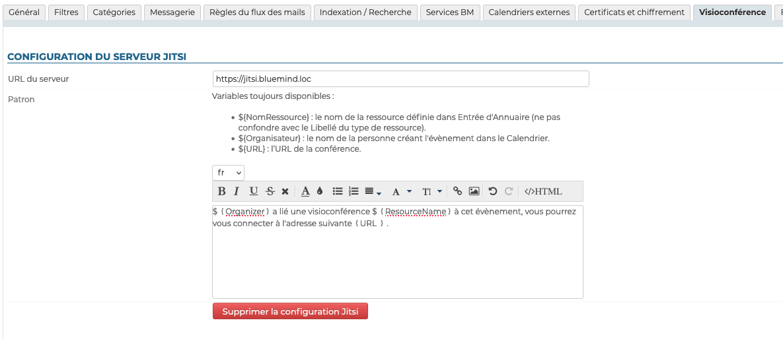Undo the last edit
The height and width of the screenshot is (339, 783).
pyautogui.click(x=492, y=191)
